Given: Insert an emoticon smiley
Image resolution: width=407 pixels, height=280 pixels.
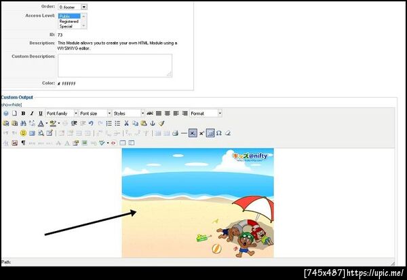Looking at the screenshot, I should [x=23, y=133].
